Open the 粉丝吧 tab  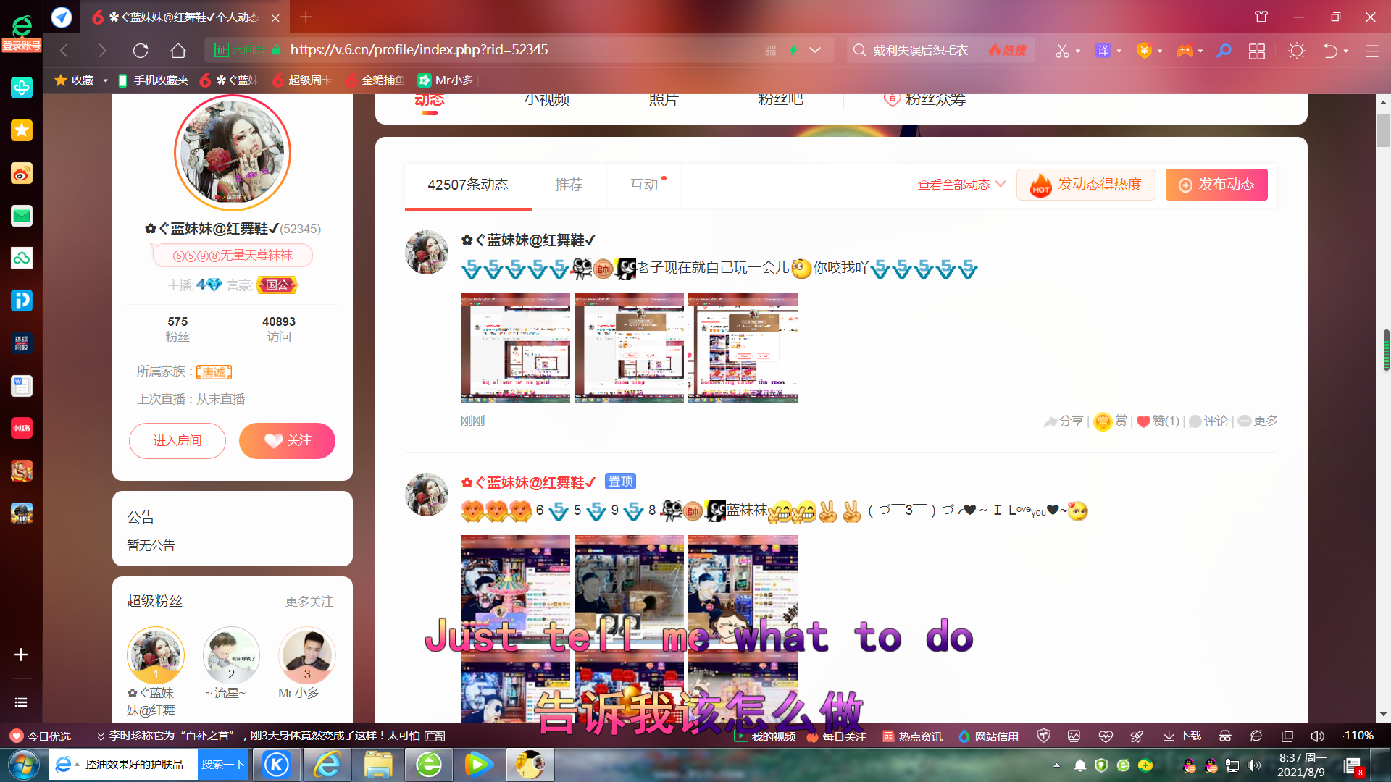click(780, 100)
